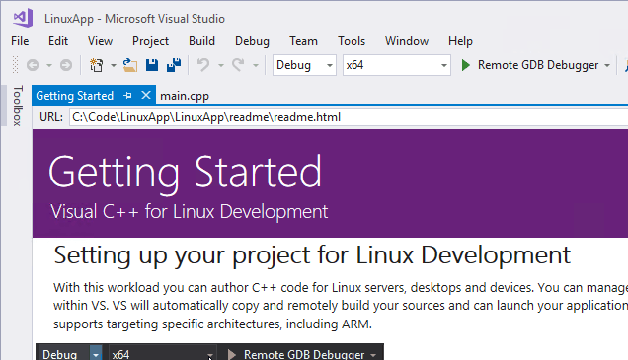The height and width of the screenshot is (360, 628).
Task: Click the Navigate Backward arrow icon
Action: coord(33,65)
